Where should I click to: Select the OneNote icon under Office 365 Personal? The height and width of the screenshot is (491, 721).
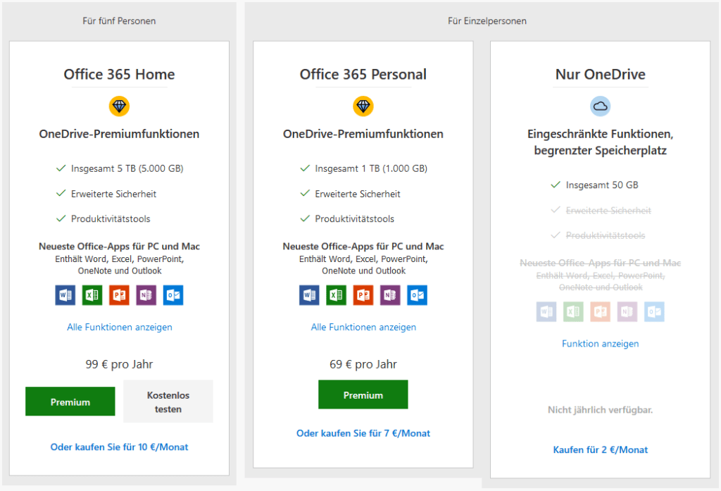click(390, 295)
